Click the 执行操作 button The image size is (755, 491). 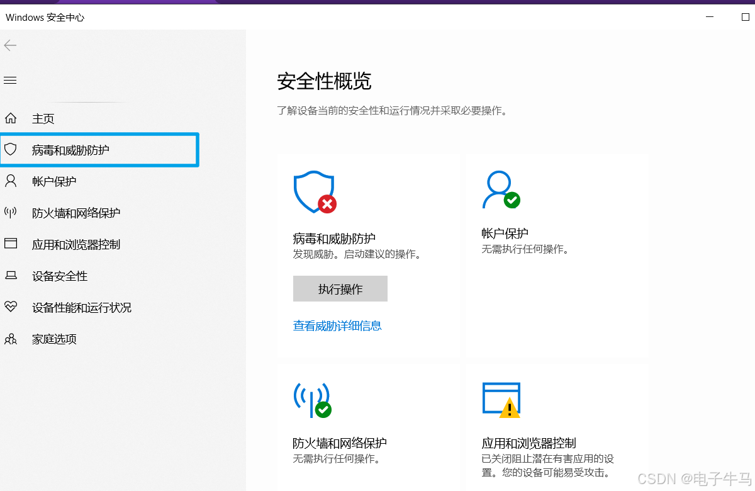(340, 289)
